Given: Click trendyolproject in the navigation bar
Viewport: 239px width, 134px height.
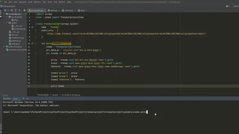Looking at the screenshot, I should pyautogui.click(x=8, y=6).
